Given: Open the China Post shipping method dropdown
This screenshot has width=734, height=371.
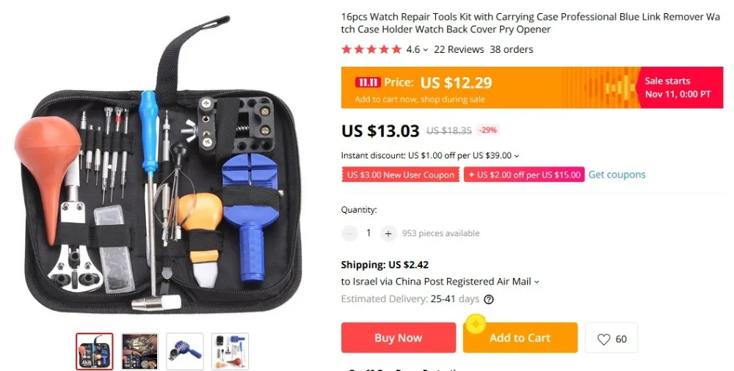Looking at the screenshot, I should pyautogui.click(x=537, y=282).
